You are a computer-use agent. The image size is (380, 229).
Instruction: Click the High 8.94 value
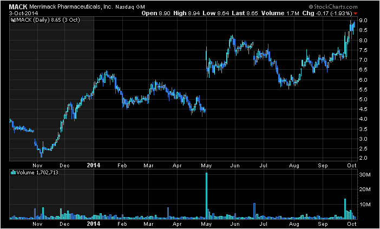click(x=186, y=14)
